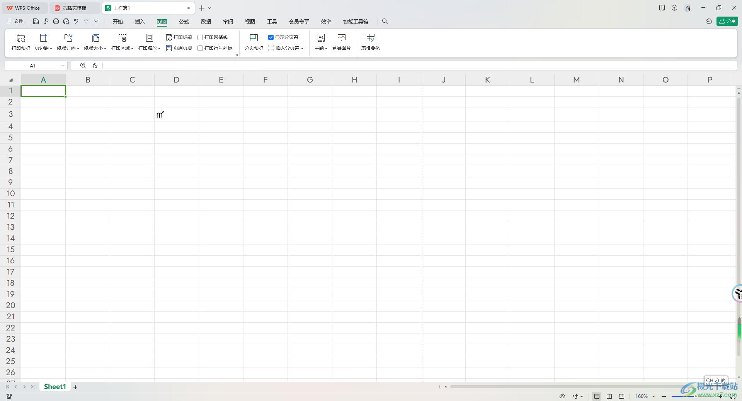Viewport: 742px width, 401px height.
Task: Click the horizontal scrollbar
Action: pyautogui.click(x=572, y=387)
